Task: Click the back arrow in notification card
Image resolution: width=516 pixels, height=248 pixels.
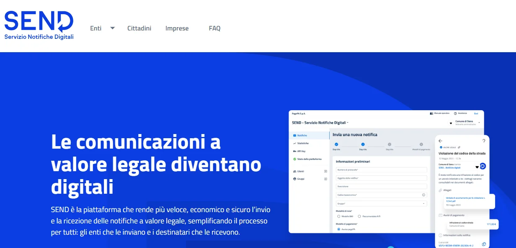Action: [440, 141]
